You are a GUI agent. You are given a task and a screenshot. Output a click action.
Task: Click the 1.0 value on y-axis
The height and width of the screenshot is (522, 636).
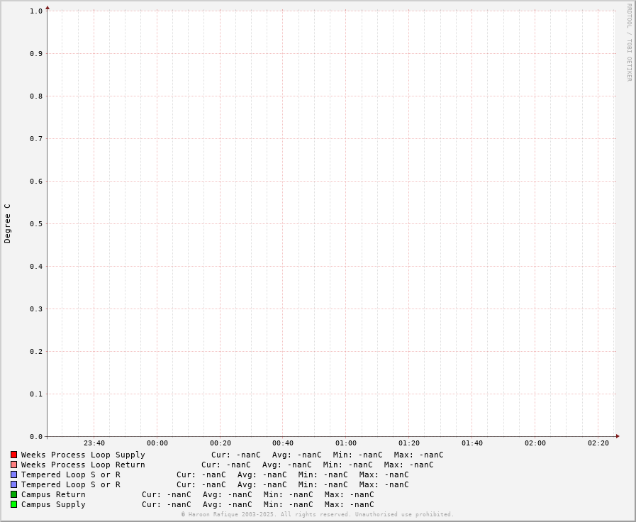click(36, 11)
